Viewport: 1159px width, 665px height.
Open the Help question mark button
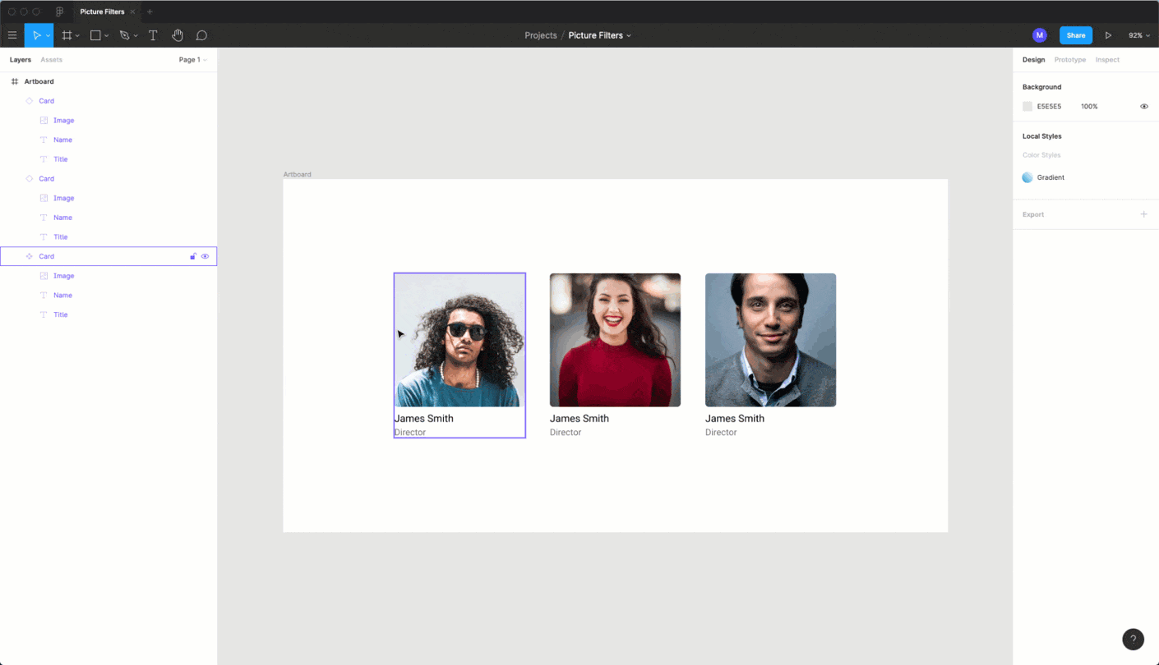point(1133,639)
